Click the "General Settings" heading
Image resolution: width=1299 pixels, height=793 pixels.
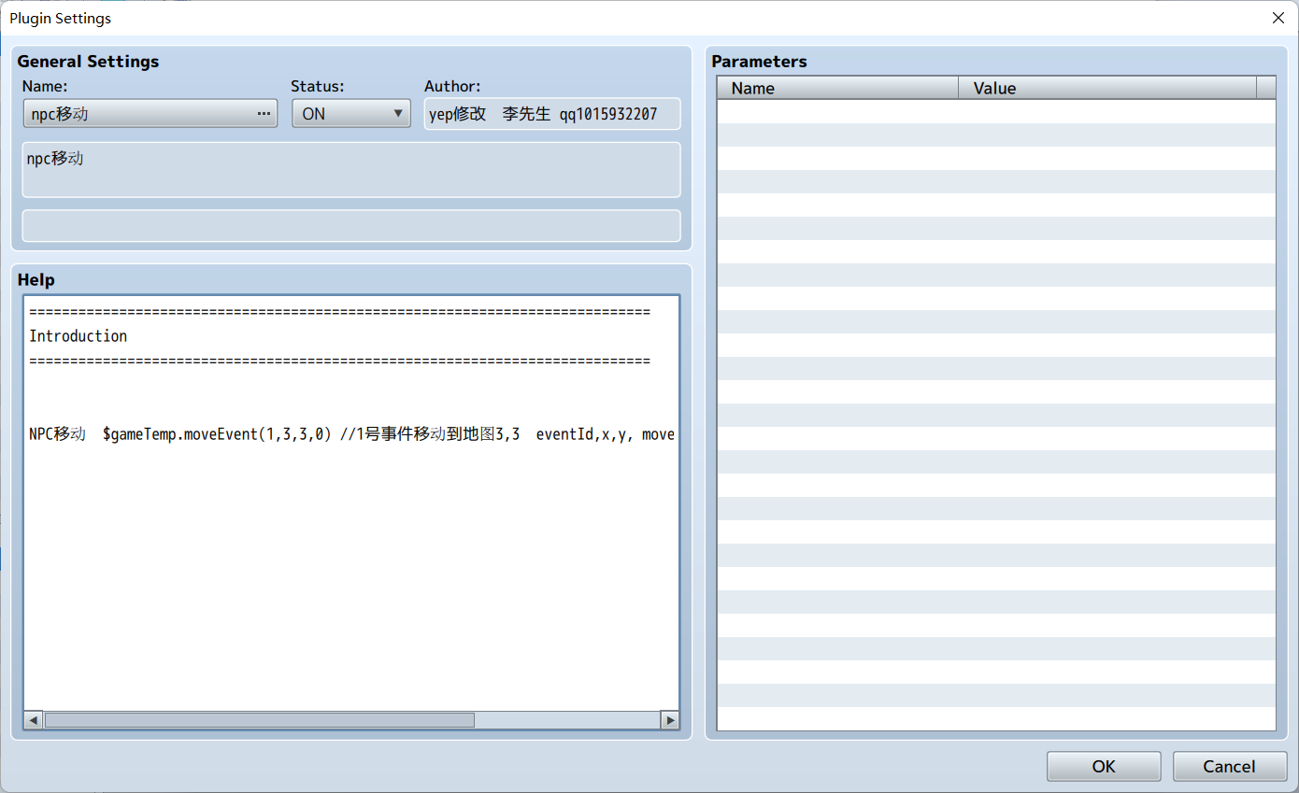pos(89,62)
